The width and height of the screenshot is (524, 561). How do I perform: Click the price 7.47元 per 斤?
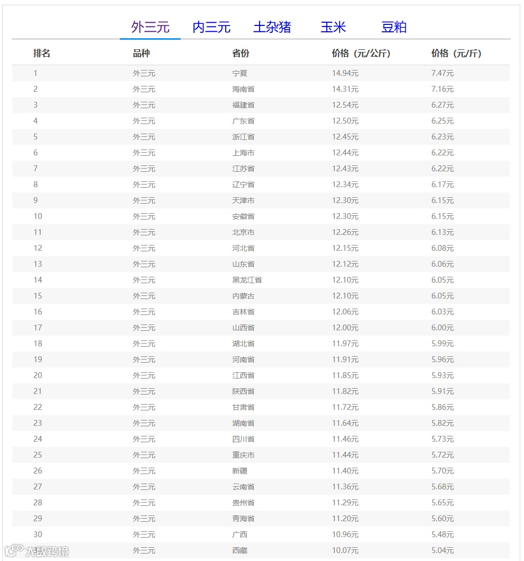coord(442,73)
